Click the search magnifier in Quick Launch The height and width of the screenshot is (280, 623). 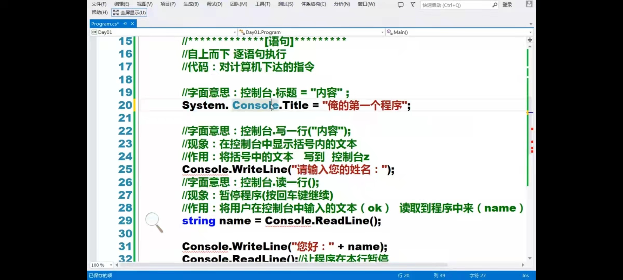pyautogui.click(x=495, y=5)
